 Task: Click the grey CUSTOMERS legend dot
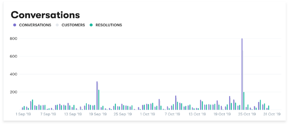click(x=57, y=25)
